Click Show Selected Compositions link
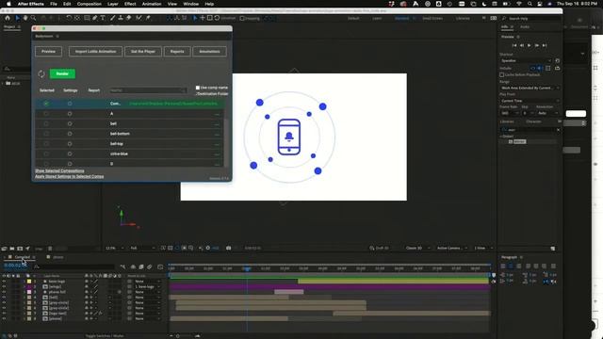Screen dimensions: 603x339 tap(59, 170)
